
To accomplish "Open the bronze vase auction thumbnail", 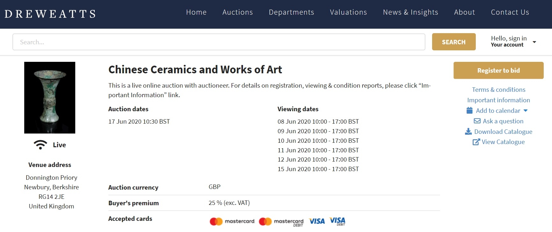I will (50, 98).
